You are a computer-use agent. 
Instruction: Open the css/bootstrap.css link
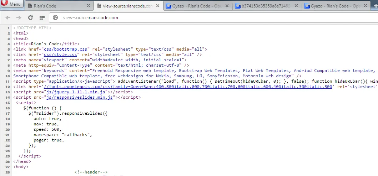[x=65, y=49]
